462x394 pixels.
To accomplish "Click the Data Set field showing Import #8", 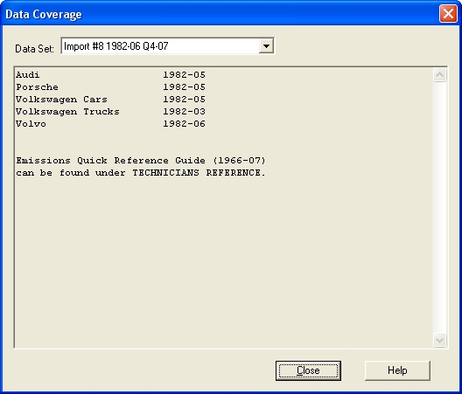I will pos(167,46).
